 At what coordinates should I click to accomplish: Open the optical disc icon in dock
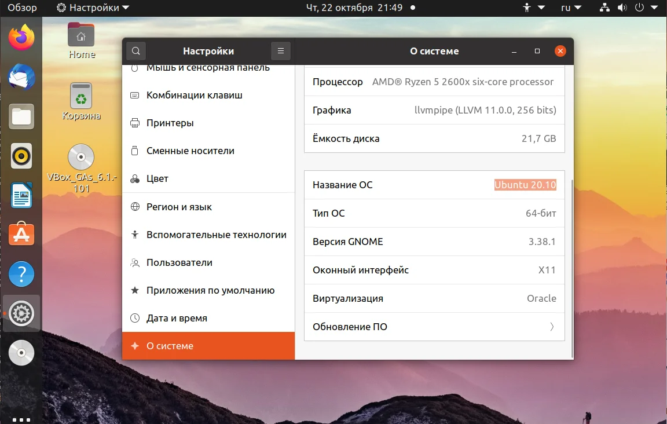click(x=21, y=353)
